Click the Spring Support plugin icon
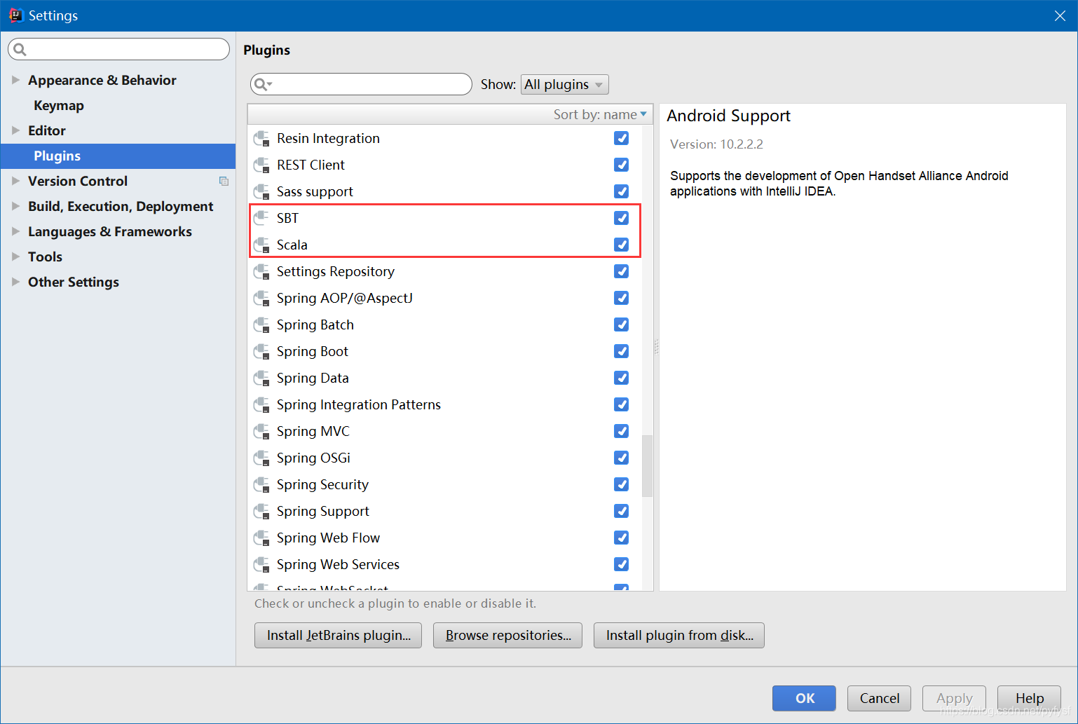The image size is (1078, 724). pyautogui.click(x=261, y=512)
